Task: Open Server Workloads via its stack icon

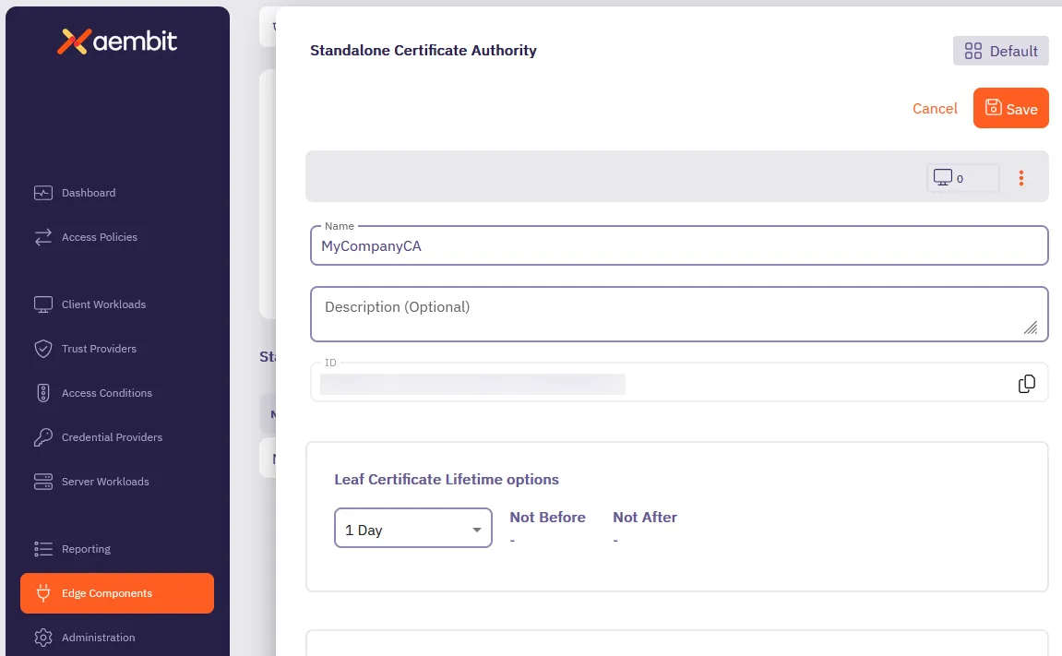Action: 42,481
